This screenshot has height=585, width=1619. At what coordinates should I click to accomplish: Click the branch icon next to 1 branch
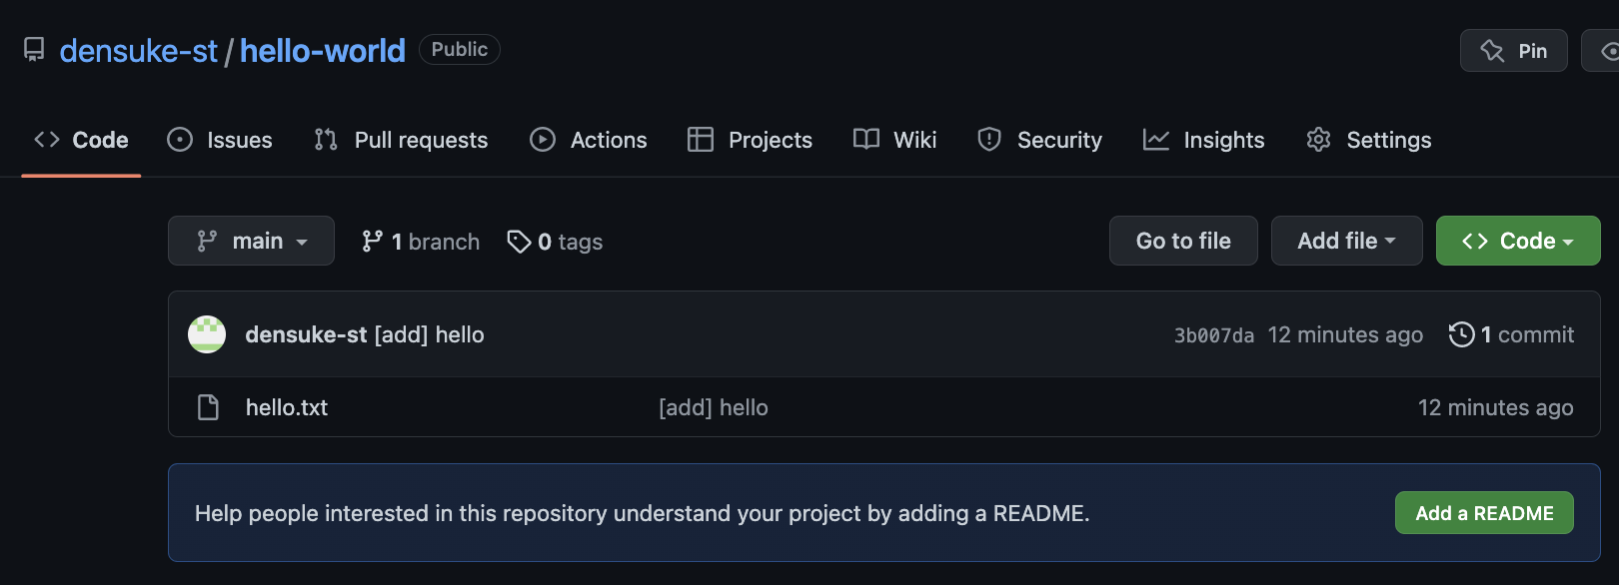pyautogui.click(x=372, y=241)
